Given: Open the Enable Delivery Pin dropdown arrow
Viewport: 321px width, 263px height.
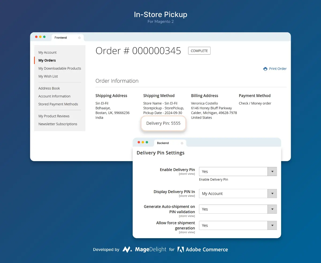Looking at the screenshot, I should pos(272,172).
